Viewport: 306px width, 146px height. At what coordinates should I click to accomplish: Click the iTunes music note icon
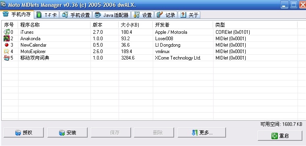[x=6, y=32]
